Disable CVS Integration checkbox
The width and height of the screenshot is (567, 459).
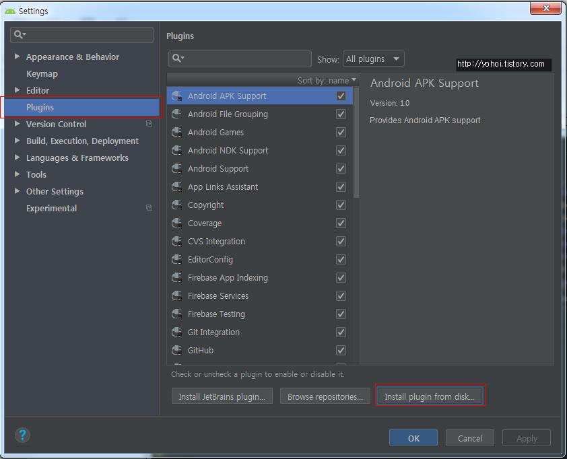click(341, 242)
